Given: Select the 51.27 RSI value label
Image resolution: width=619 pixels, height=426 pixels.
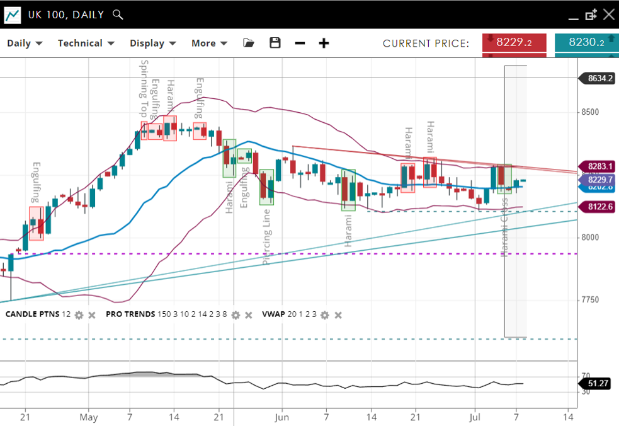Looking at the screenshot, I should [x=596, y=383].
